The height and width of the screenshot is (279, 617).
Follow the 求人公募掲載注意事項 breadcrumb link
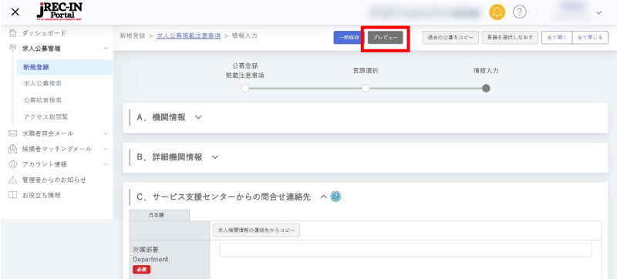pos(188,35)
